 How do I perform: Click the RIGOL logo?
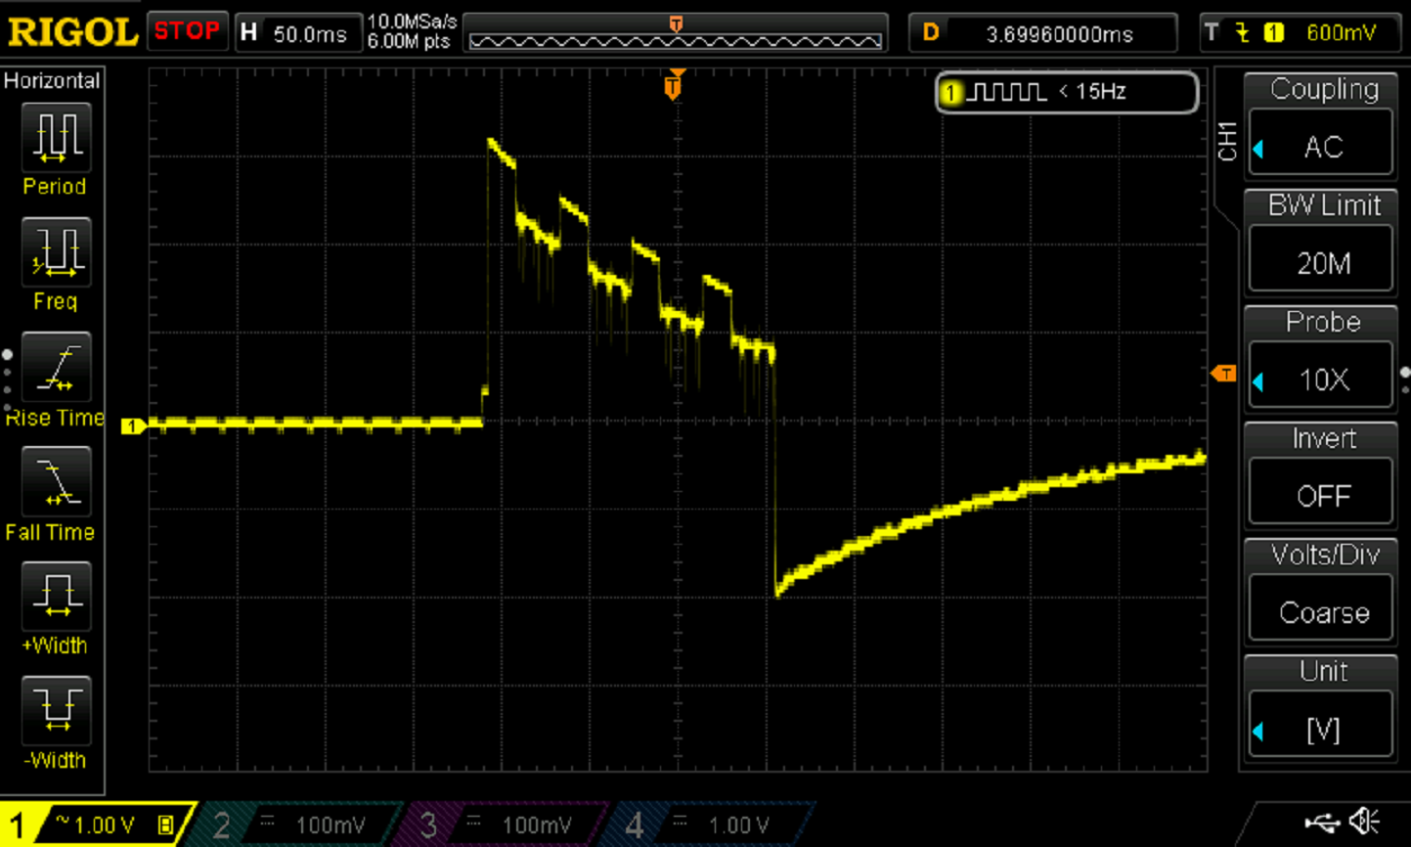72,32
